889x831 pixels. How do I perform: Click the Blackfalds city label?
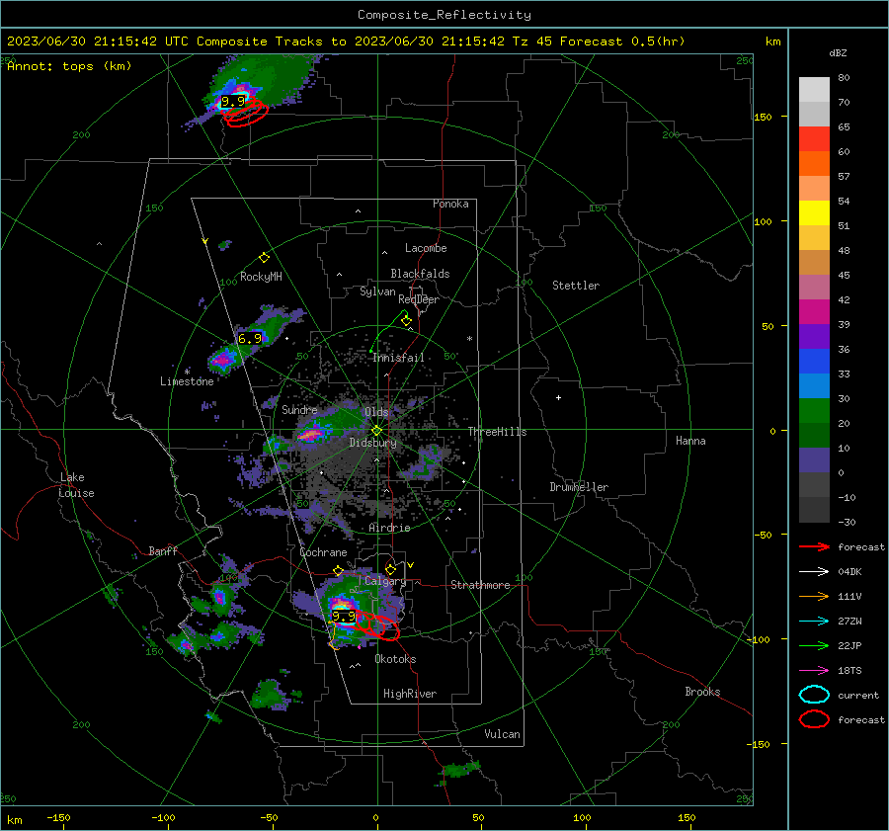click(420, 274)
